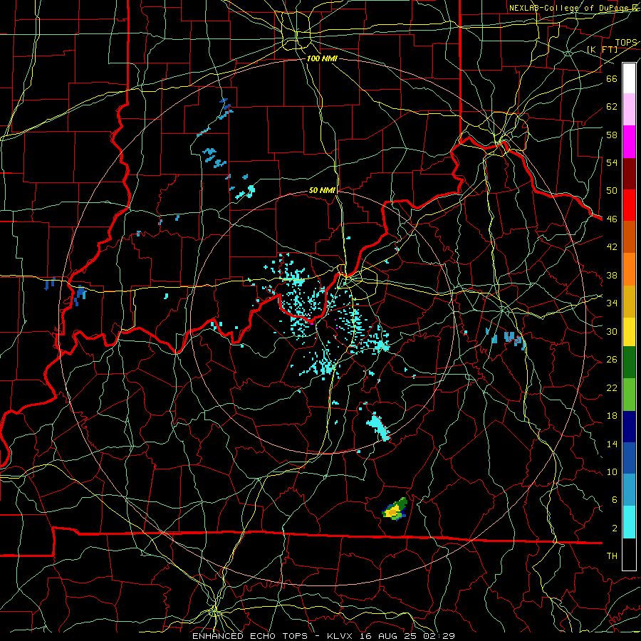Select the dark orange legend swatch
This screenshot has height=641, width=641.
point(629,237)
